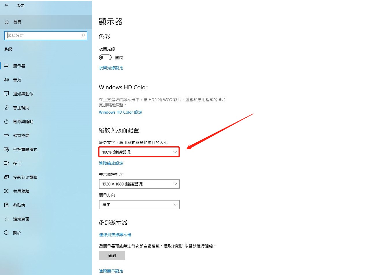
Task: Click the moon icon beside 專注輔助
Action: coord(6,108)
